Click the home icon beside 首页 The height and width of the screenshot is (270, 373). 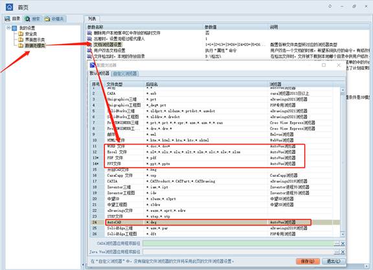click(9, 7)
